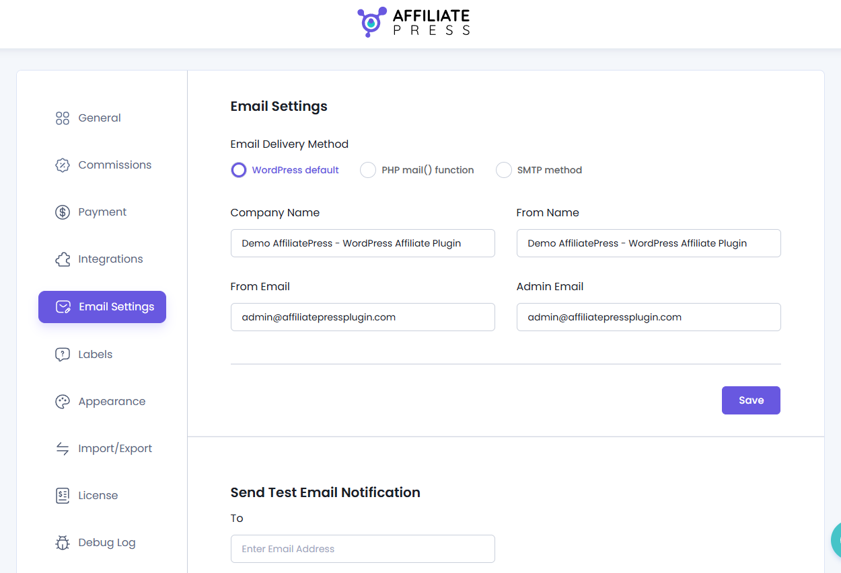Screen dimensions: 841x573
Task: Click the General grid icon
Action: click(x=62, y=118)
